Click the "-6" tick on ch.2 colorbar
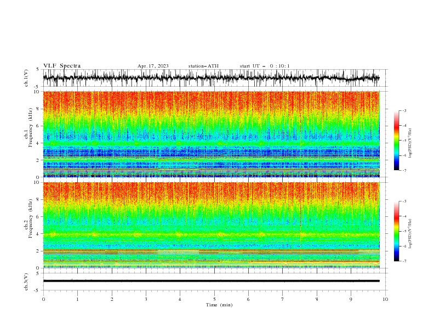434x336 pixels. [404, 246]
